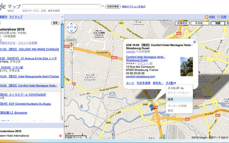The height and width of the screenshot is (143, 229).
Task: Click the blue map marker pin
Action: pyautogui.click(x=151, y=107)
